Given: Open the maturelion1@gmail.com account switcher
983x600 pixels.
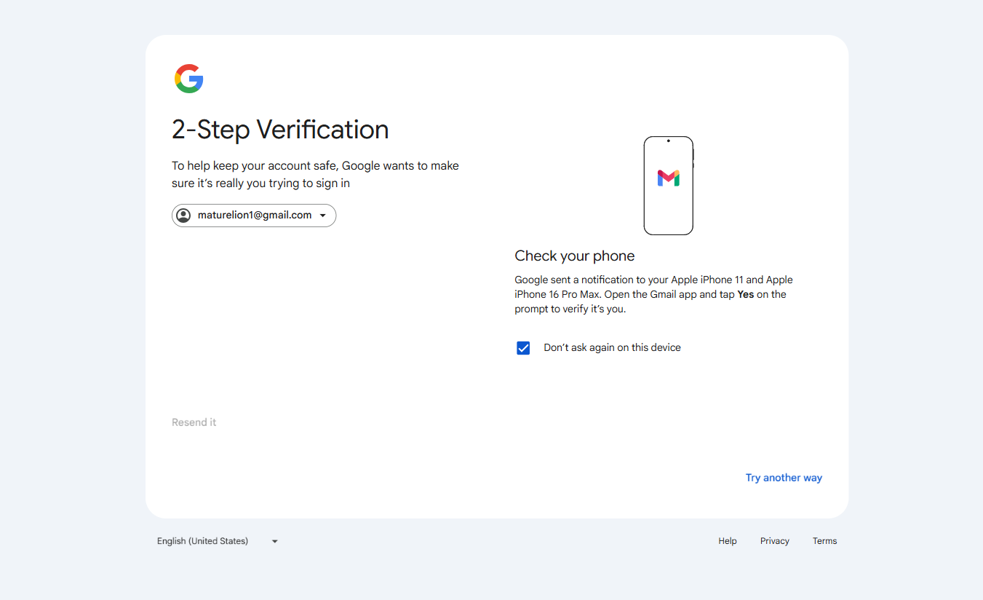Looking at the screenshot, I should 254,216.
